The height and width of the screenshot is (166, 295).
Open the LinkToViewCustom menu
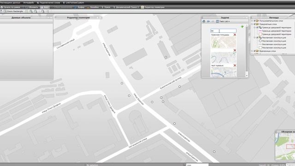73,3
